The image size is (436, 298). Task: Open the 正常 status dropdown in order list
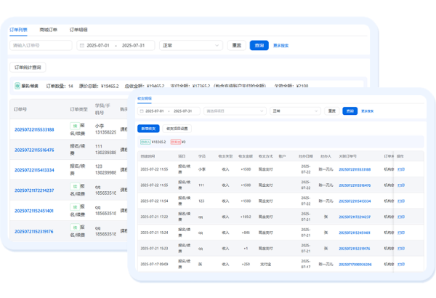coord(190,46)
